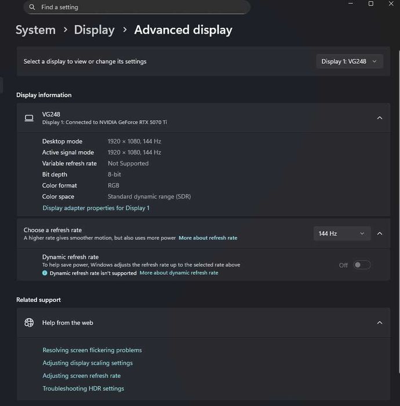Collapse the Help from the web section

pyautogui.click(x=380, y=322)
